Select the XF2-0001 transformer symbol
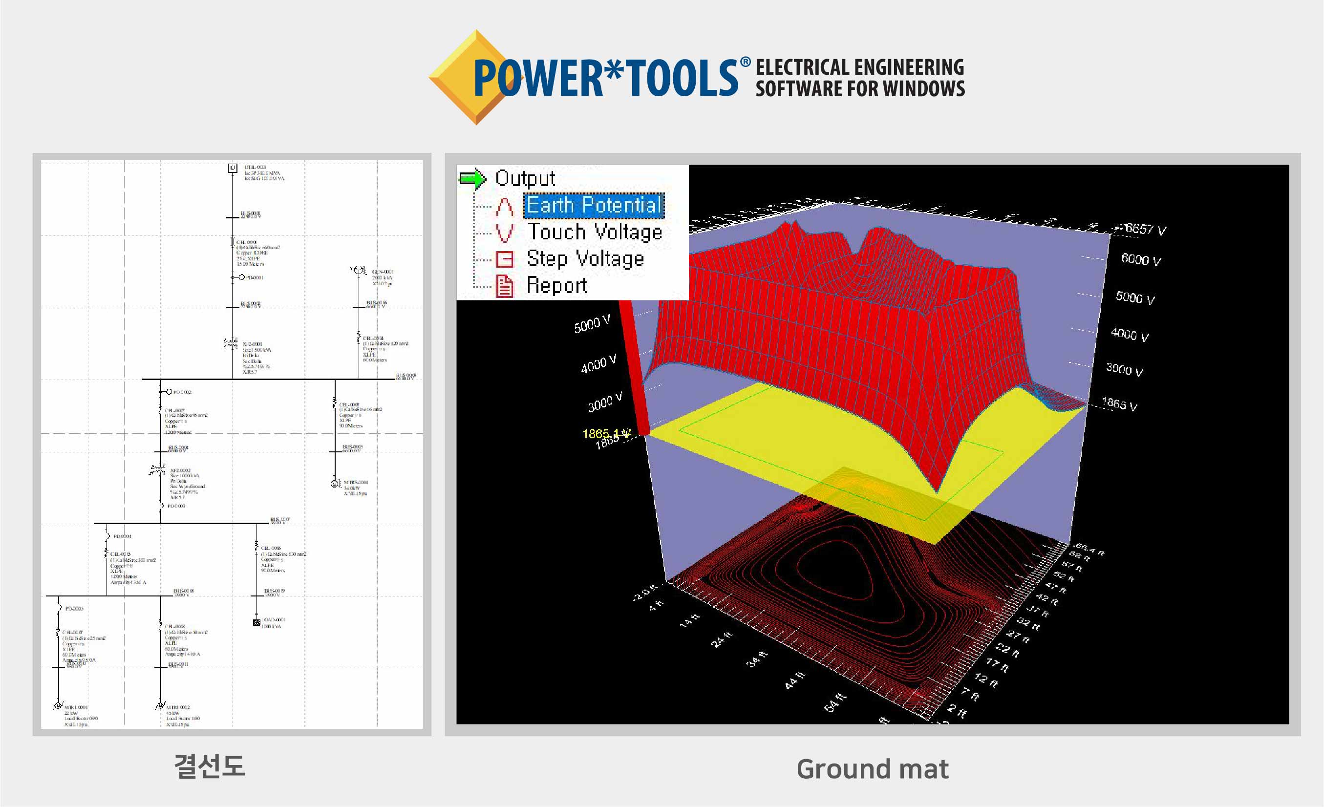Image resolution: width=1324 pixels, height=807 pixels. point(231,343)
